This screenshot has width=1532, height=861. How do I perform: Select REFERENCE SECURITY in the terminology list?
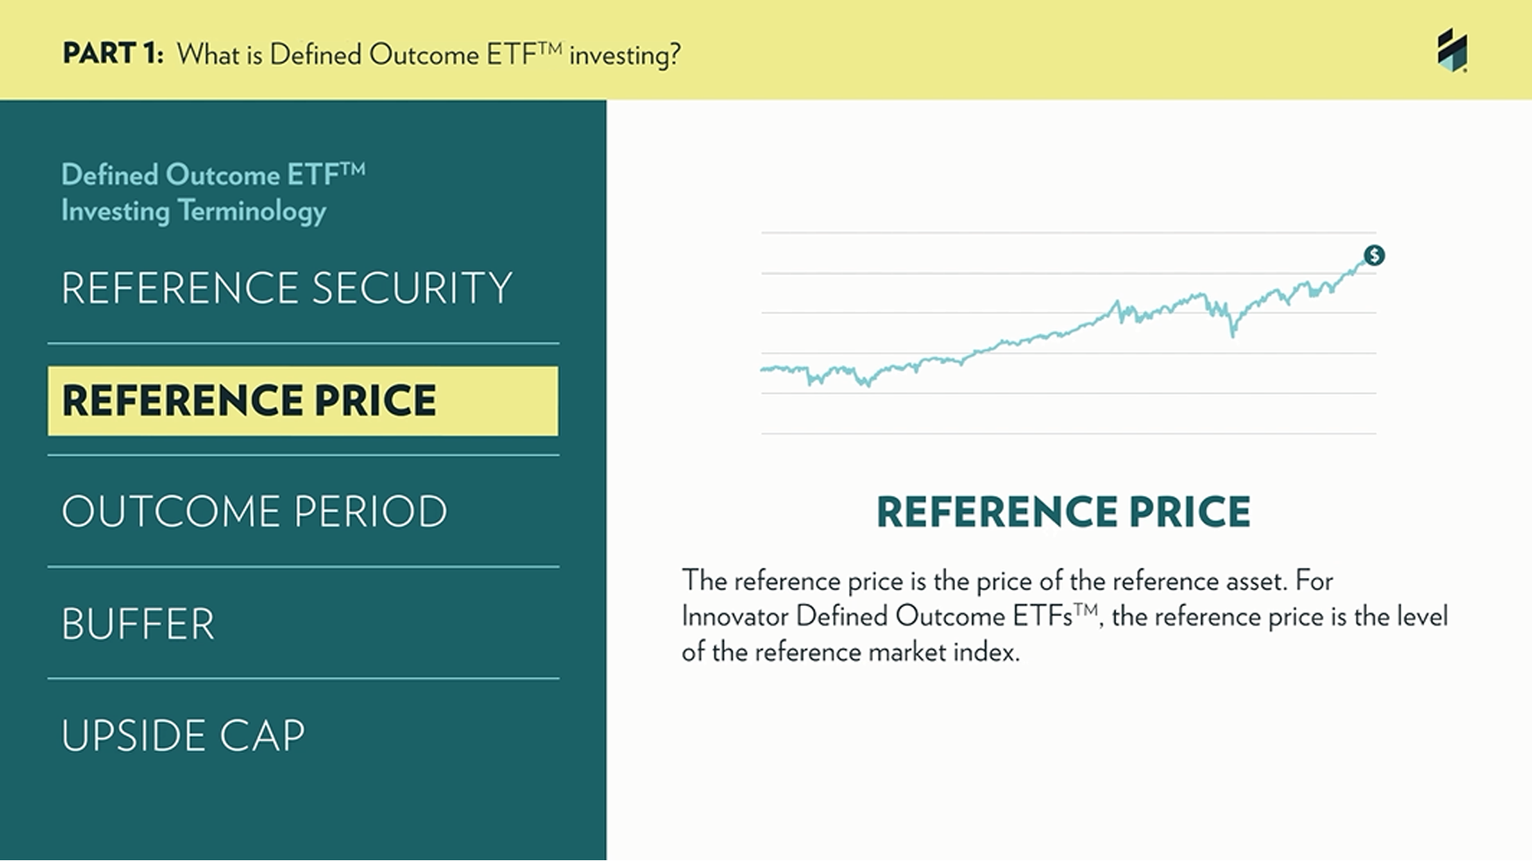coord(286,288)
